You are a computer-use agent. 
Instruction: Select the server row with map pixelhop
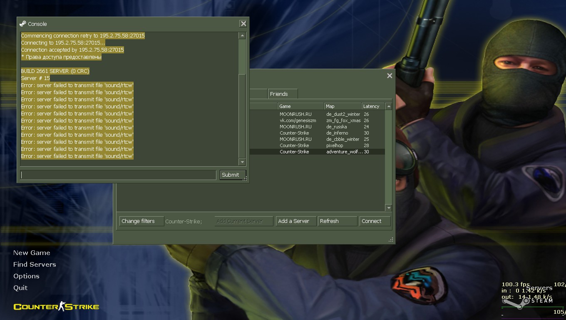pos(317,145)
